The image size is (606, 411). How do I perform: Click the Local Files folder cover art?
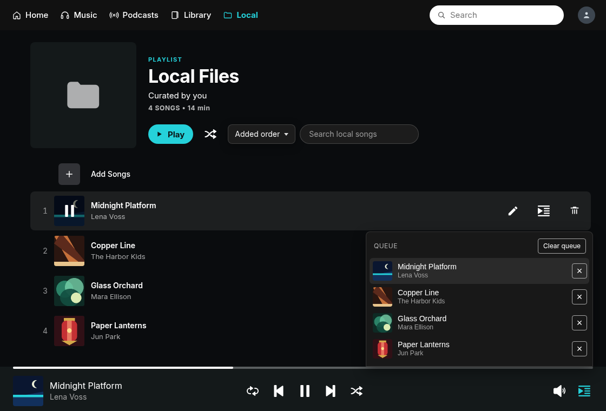pyautogui.click(x=83, y=95)
